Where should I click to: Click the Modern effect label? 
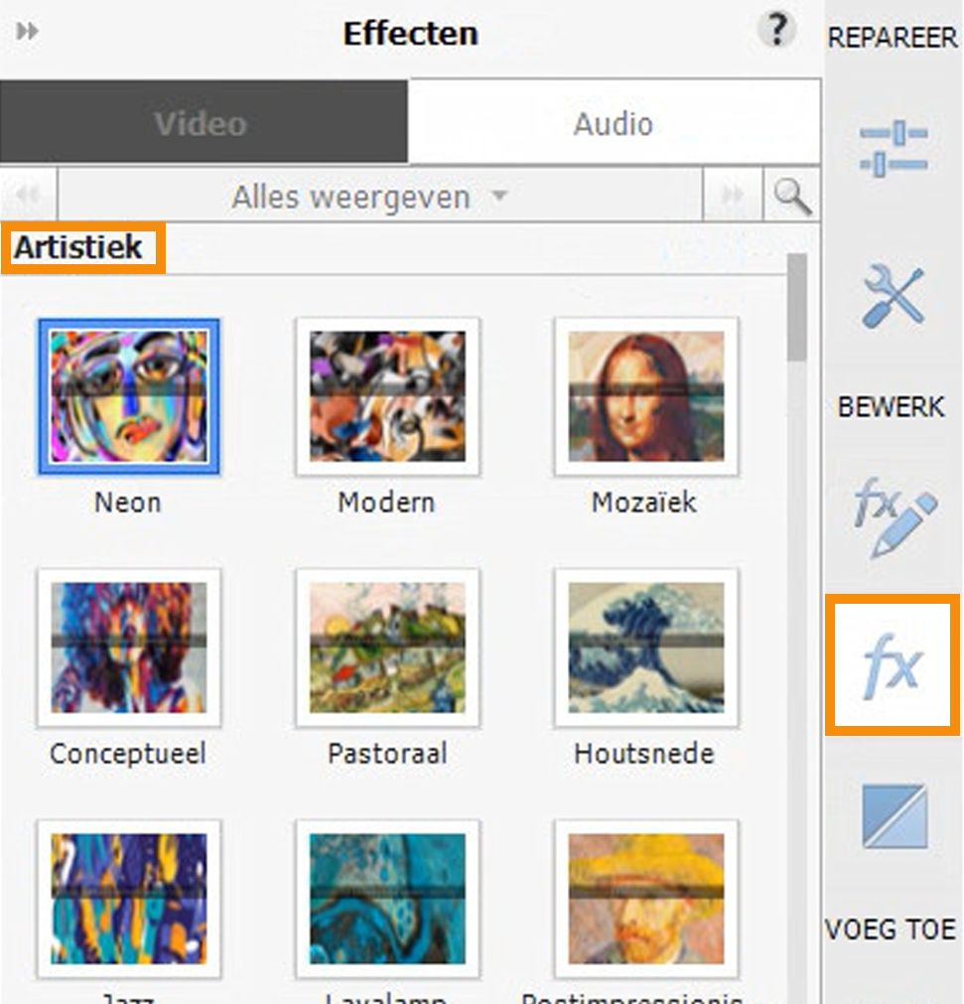pyautogui.click(x=386, y=502)
